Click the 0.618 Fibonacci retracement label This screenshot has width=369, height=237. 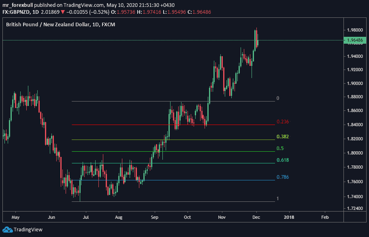pos(282,160)
